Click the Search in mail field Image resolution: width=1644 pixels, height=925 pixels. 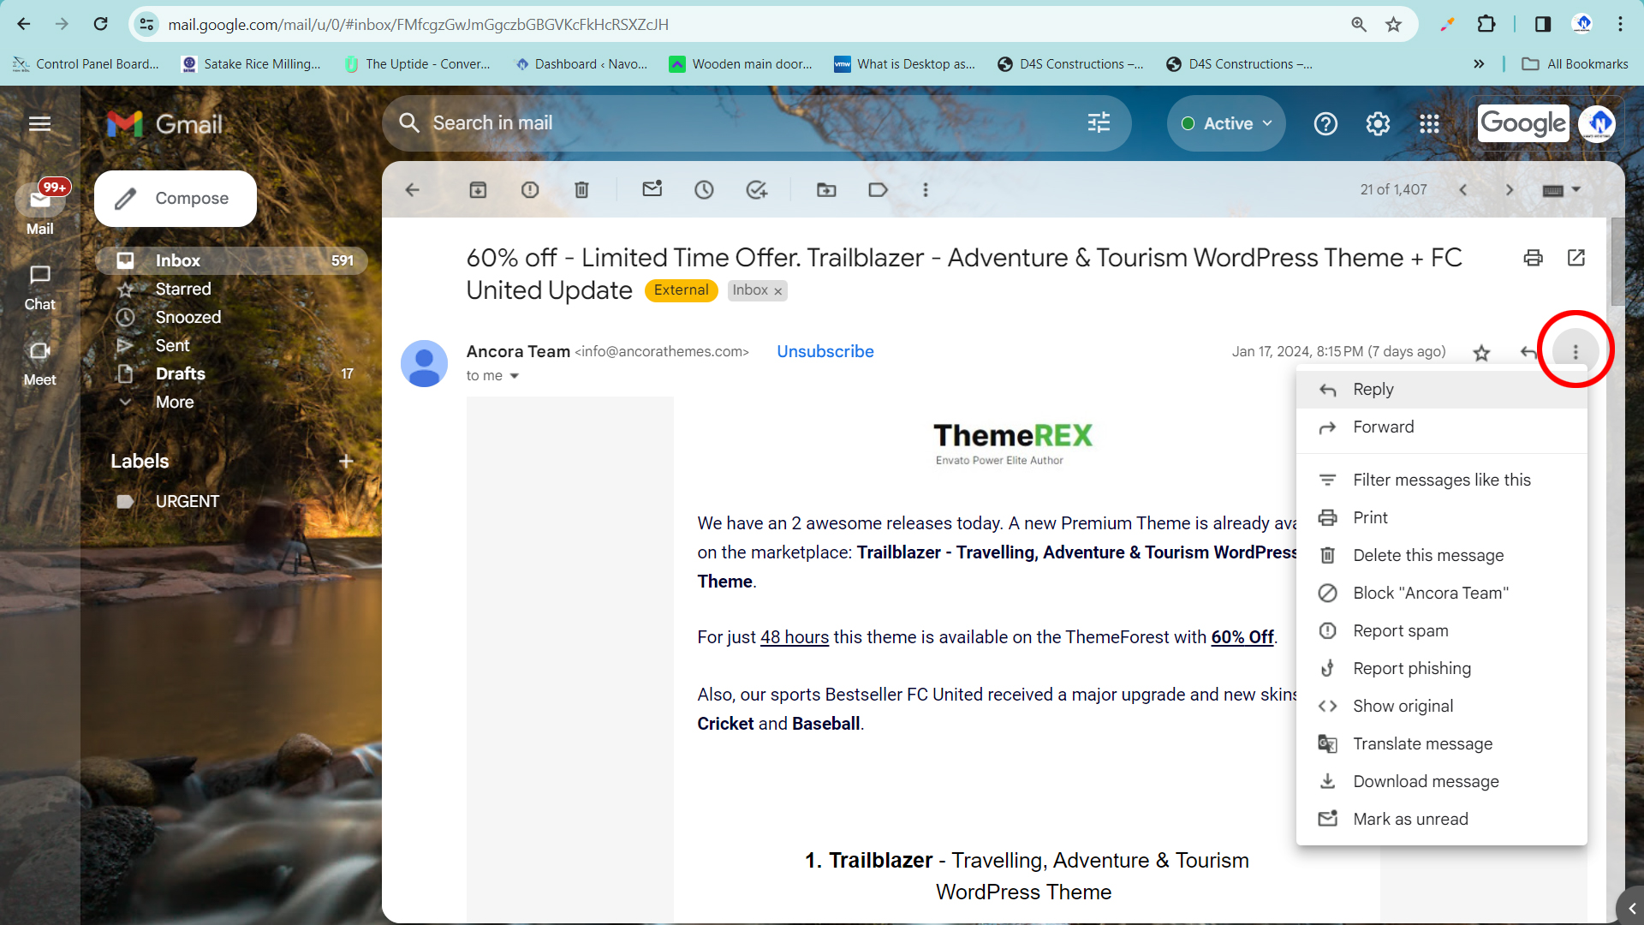736,123
